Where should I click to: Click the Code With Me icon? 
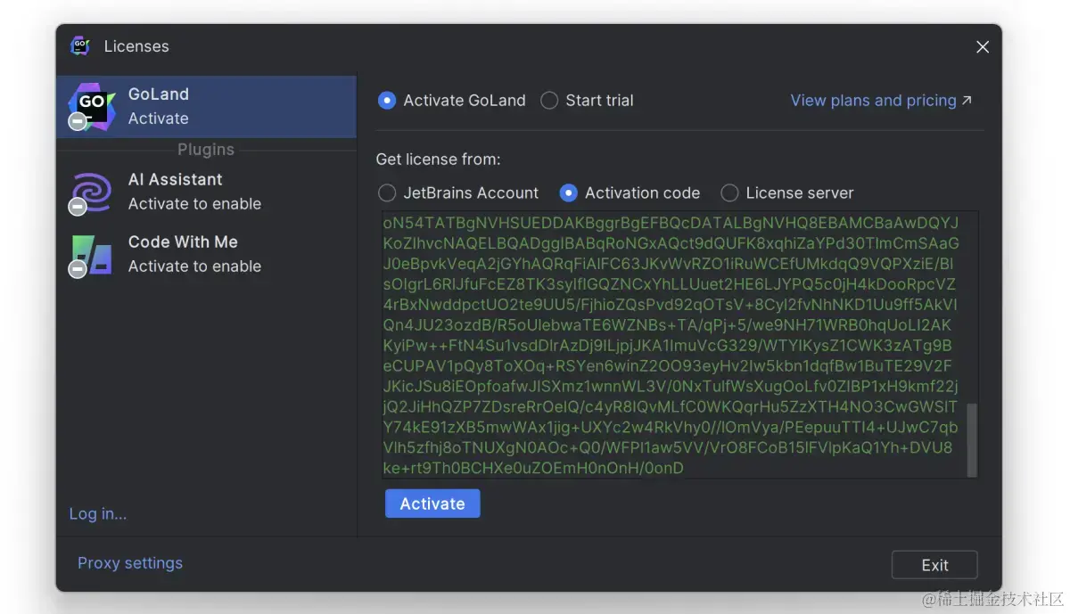point(91,255)
